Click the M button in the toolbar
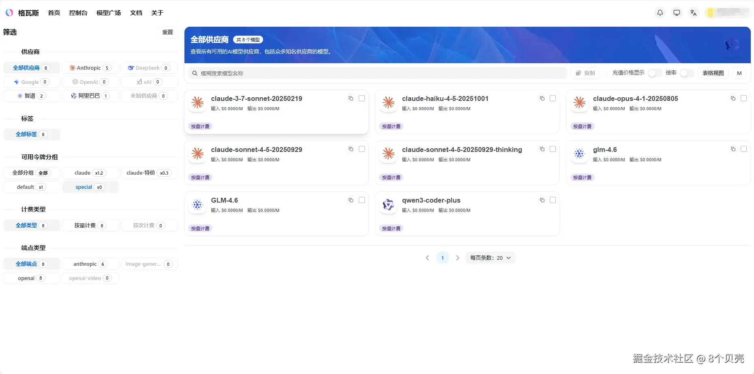The height and width of the screenshot is (374, 754). pos(739,73)
